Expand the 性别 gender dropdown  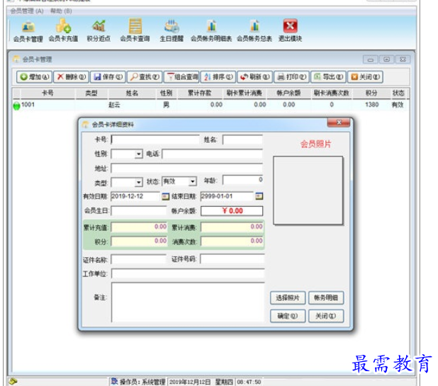pyautogui.click(x=138, y=154)
